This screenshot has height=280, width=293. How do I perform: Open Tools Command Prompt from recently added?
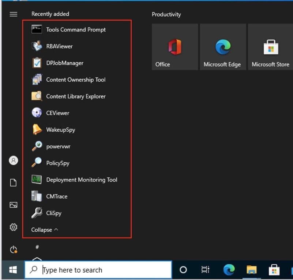click(x=75, y=30)
